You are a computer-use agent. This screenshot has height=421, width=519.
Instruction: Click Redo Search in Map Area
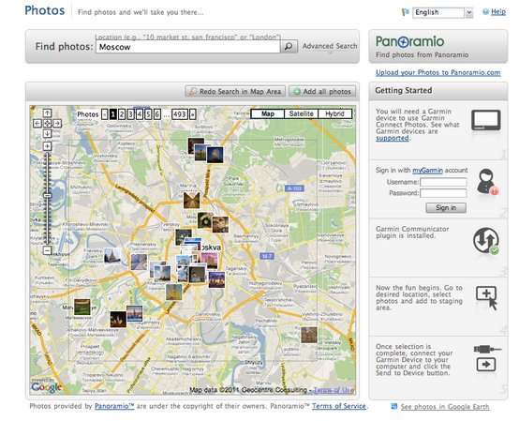(x=235, y=92)
